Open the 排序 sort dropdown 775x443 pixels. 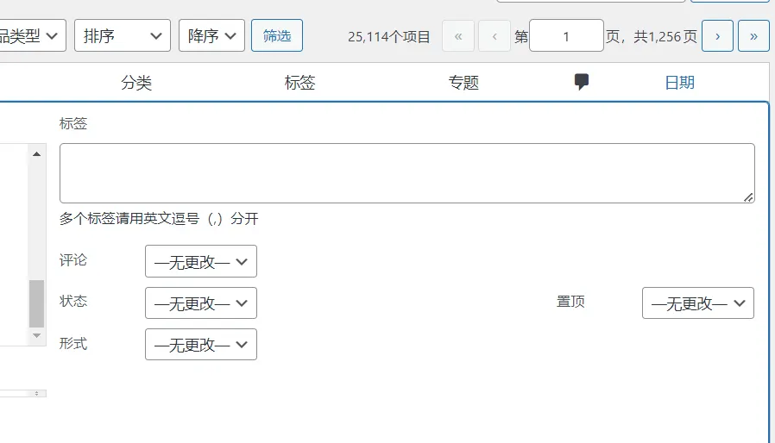[x=123, y=35]
